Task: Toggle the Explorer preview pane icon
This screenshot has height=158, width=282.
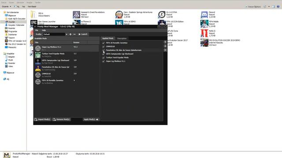Action: point(273,7)
